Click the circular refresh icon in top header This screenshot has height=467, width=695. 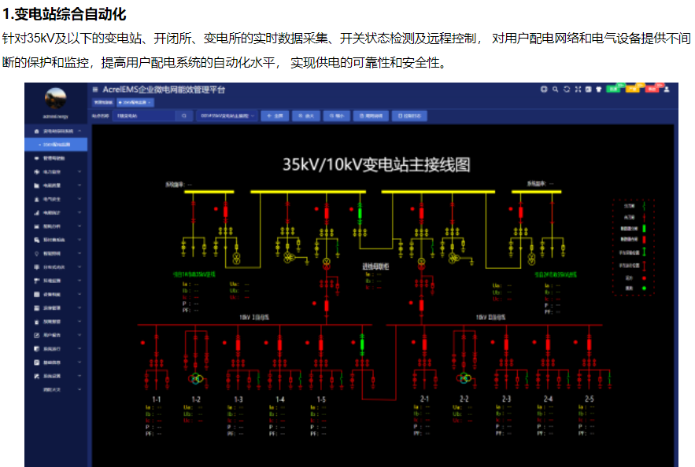[x=567, y=90]
